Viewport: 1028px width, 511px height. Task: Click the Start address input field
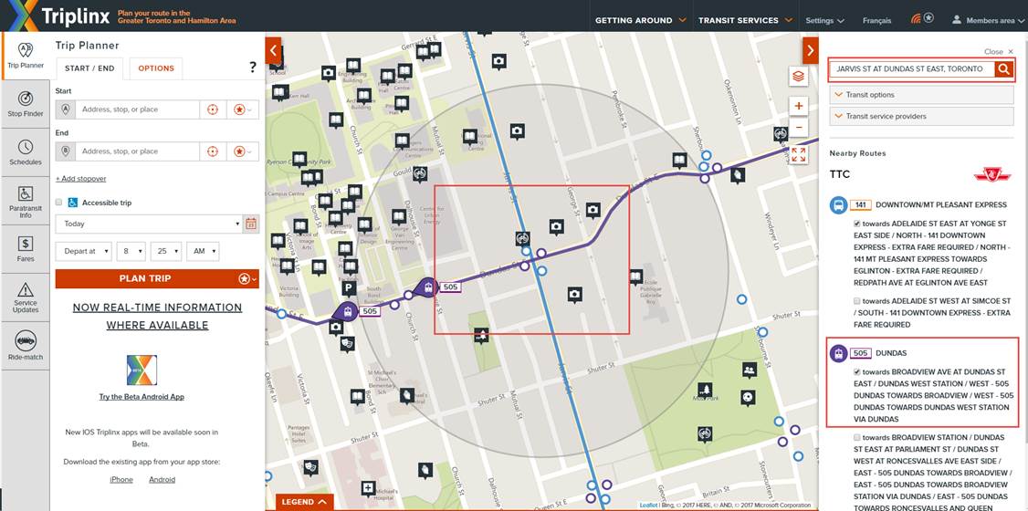point(137,109)
